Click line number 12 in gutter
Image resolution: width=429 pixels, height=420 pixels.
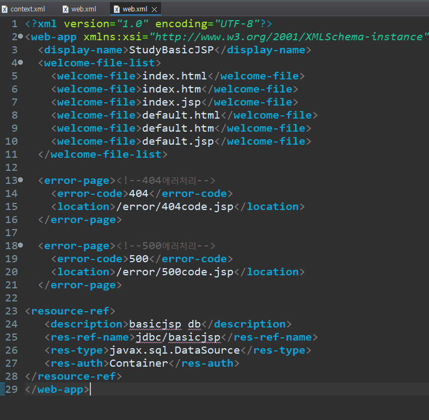[11, 167]
